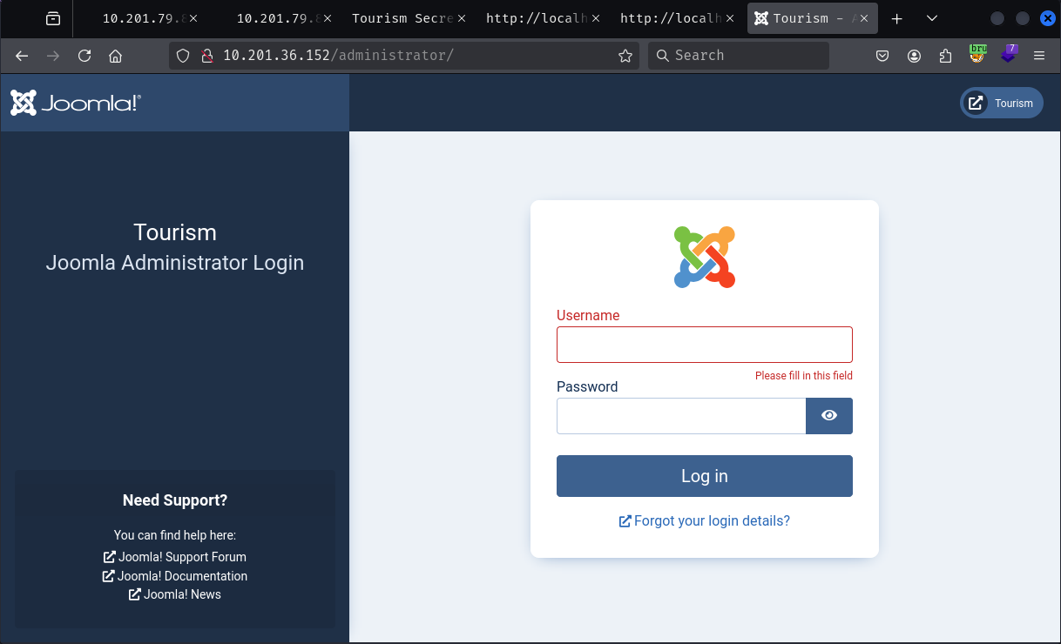Switch to the Tourism Secre tab
1061x644 pixels.
(x=401, y=18)
